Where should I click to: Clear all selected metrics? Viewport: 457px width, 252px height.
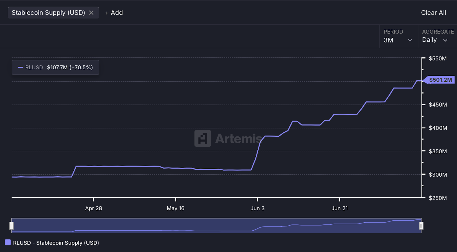(433, 13)
